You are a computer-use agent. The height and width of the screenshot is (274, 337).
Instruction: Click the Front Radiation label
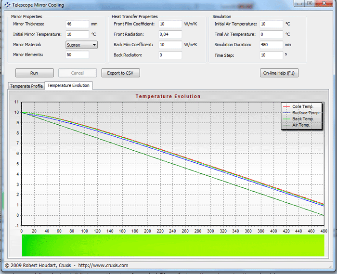(x=129, y=34)
